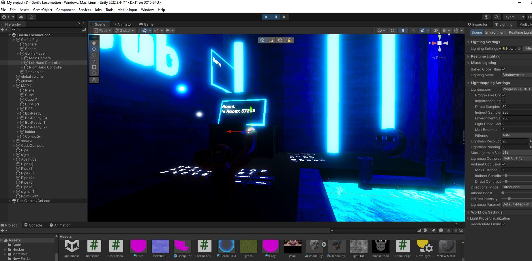
Task: Click the Lightmap Resolution input field
Action: (x=515, y=141)
